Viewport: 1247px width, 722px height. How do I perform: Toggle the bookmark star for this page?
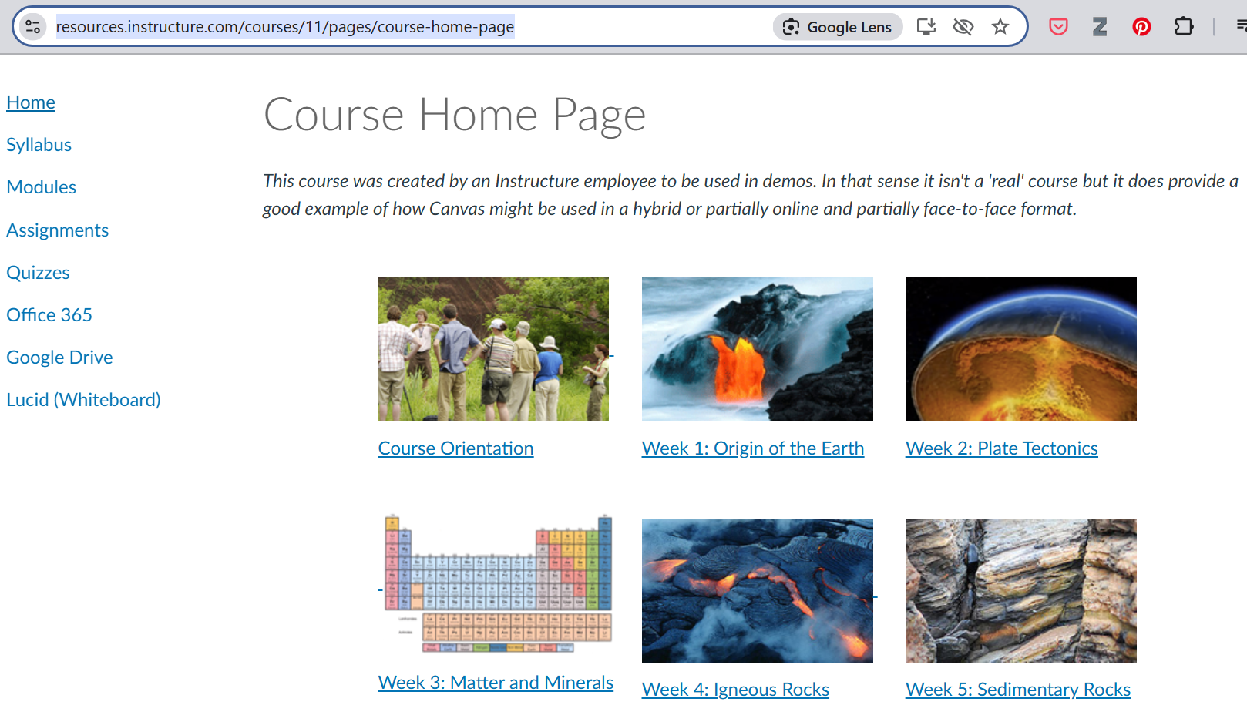[1000, 26]
